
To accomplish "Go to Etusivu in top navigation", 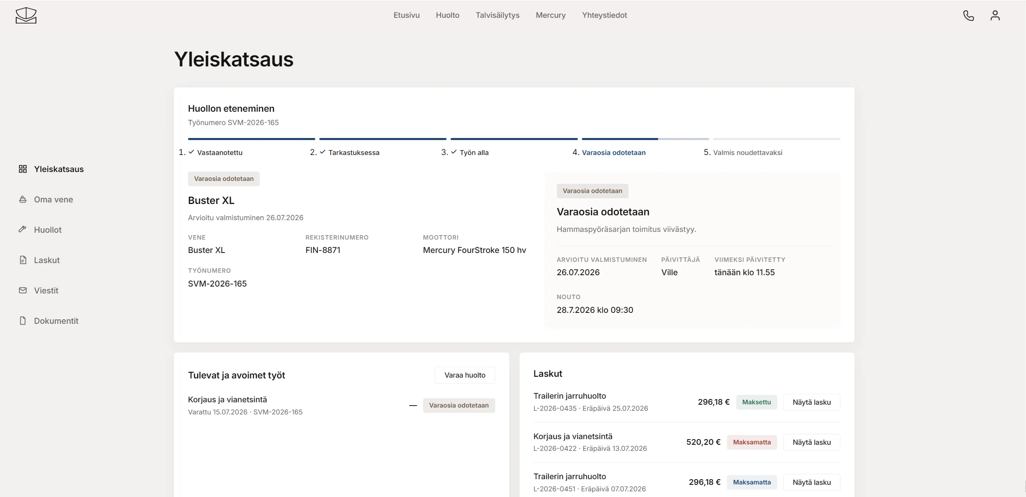I will (x=406, y=15).
